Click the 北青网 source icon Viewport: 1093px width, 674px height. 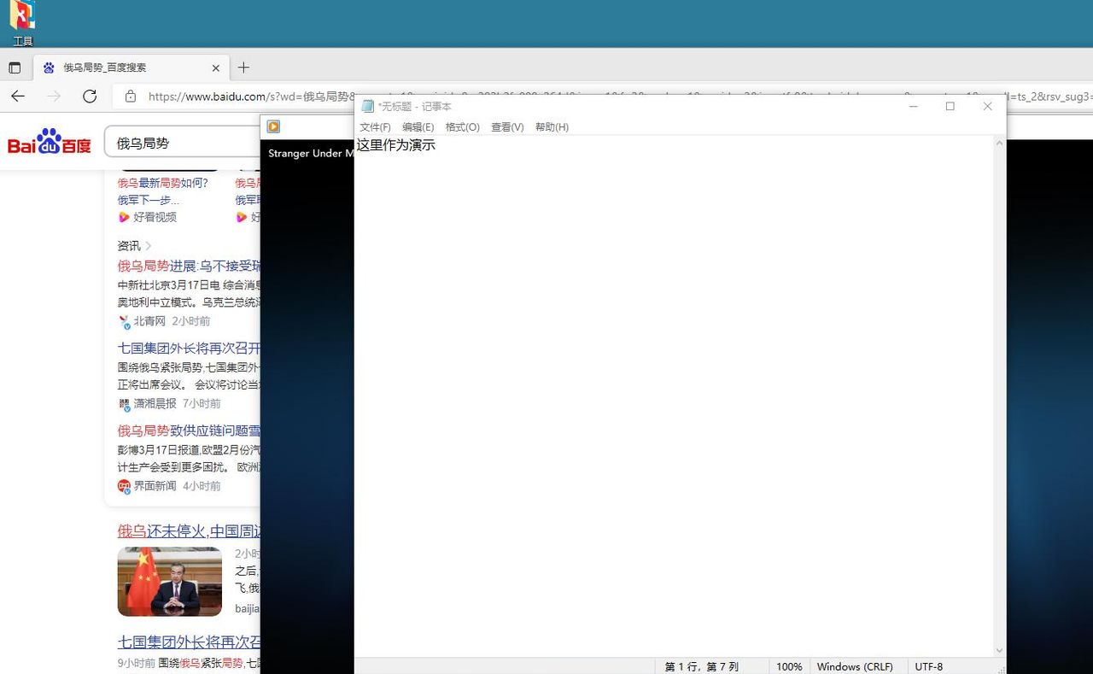pyautogui.click(x=124, y=321)
